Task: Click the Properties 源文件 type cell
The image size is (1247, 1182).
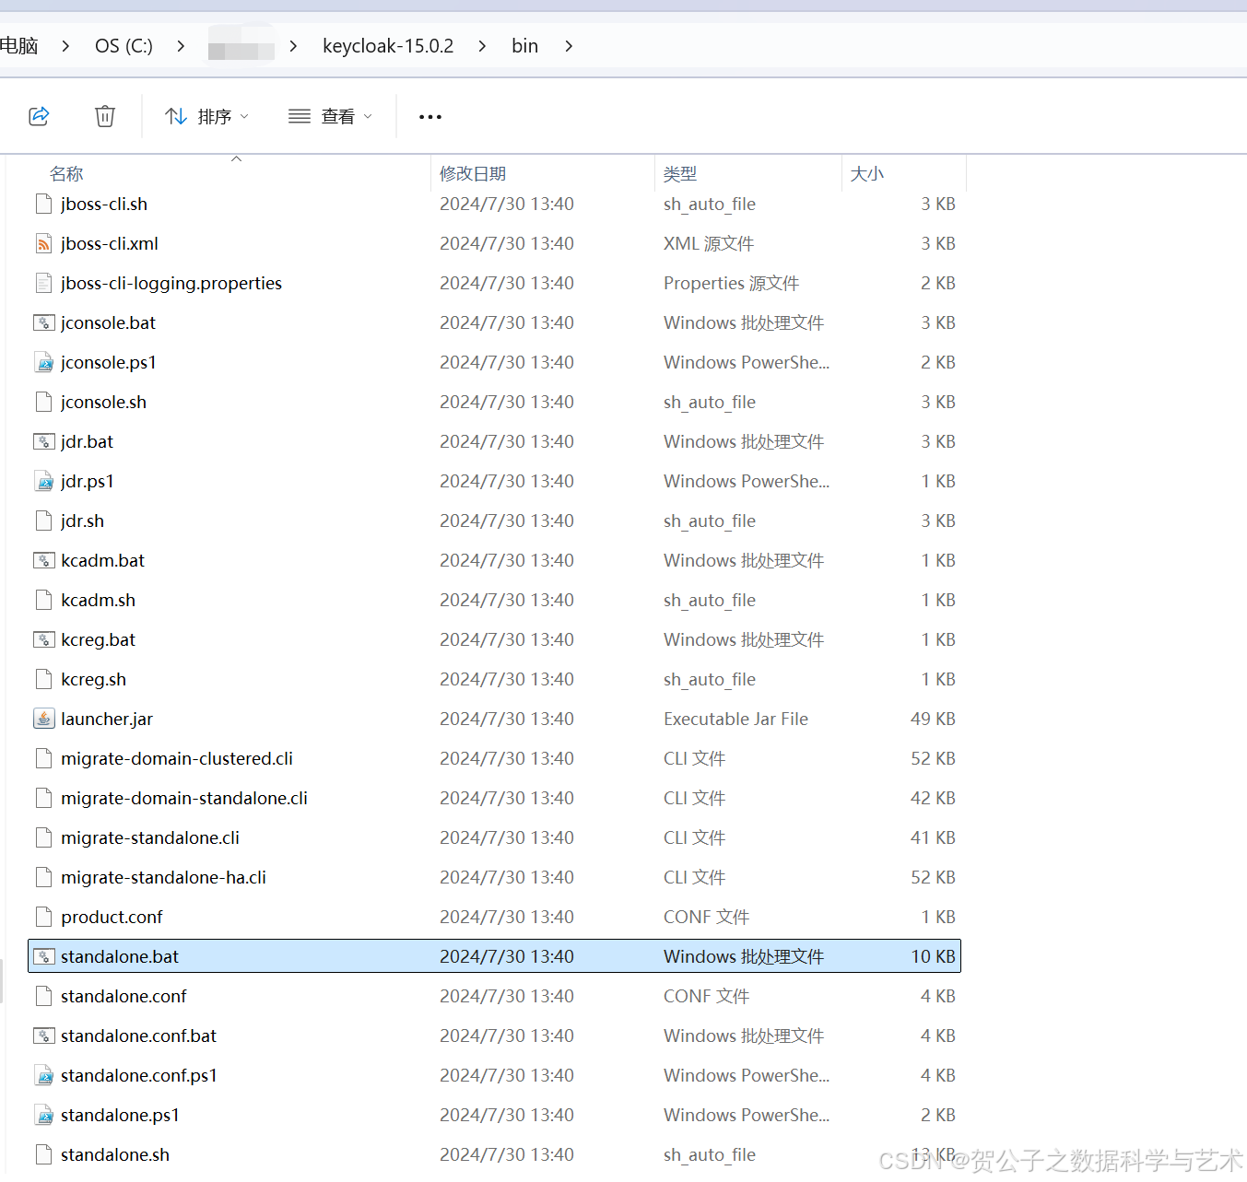Action: click(x=731, y=283)
